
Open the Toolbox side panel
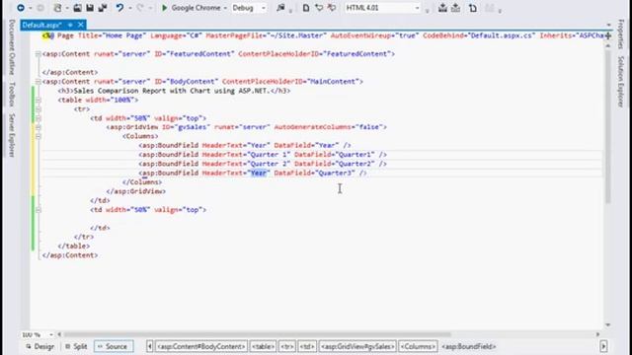[12, 95]
